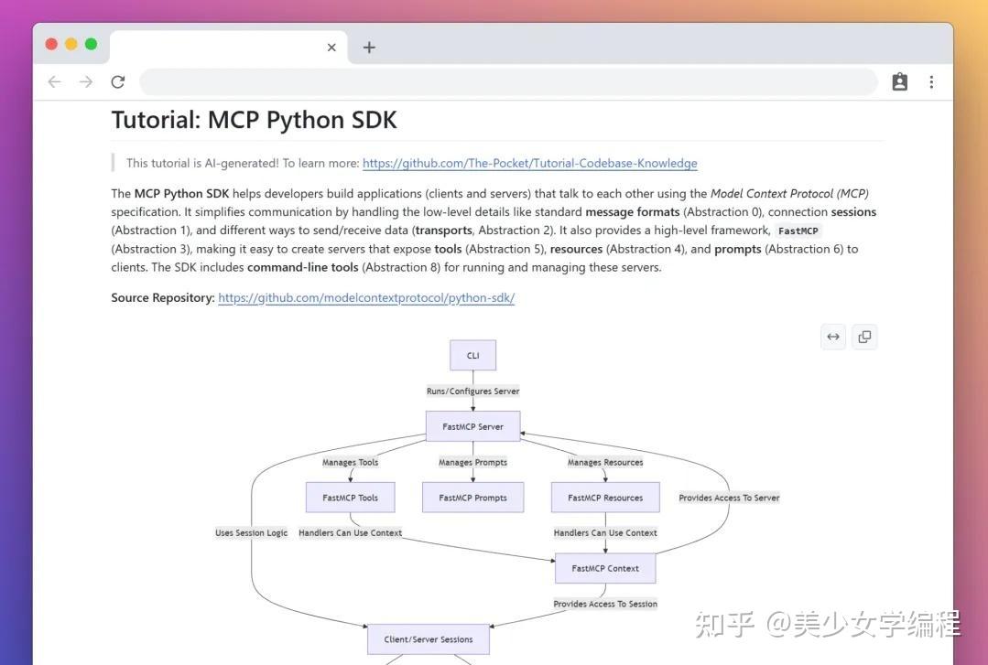The height and width of the screenshot is (665, 988).
Task: Select the FastMCP Server node
Action: pyautogui.click(x=472, y=425)
